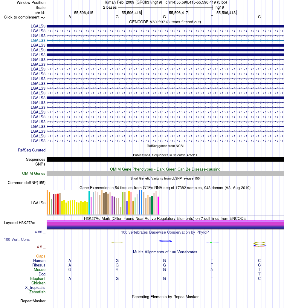Click the H3K27Ac Mark ENCODE track title
Image resolution: width=284 pixels, height=308 pixels.
pos(165,219)
